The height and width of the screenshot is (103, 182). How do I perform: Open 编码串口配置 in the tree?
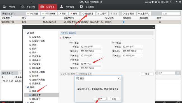[x=38, y=72]
